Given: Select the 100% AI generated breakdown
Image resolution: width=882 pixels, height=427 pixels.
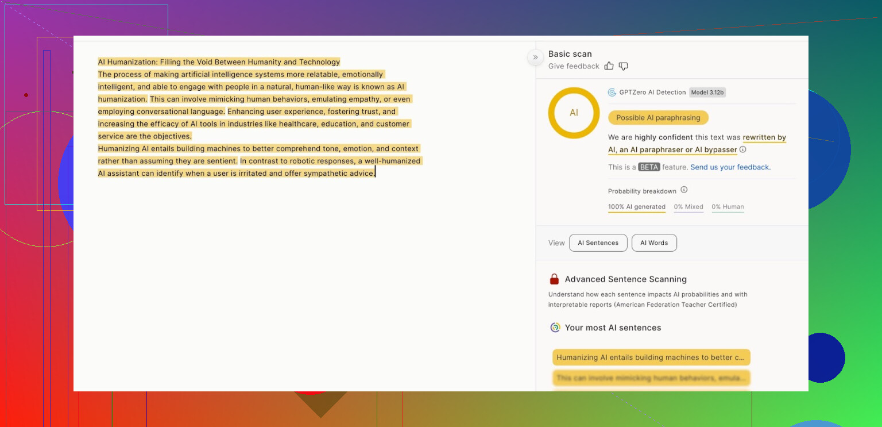Looking at the screenshot, I should (x=637, y=207).
